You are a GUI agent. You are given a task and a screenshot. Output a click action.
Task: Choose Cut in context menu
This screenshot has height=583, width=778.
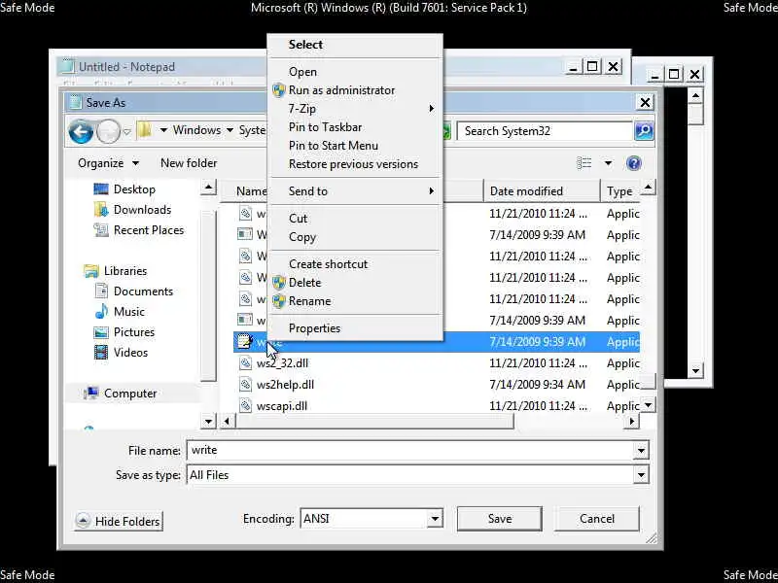click(x=355, y=218)
